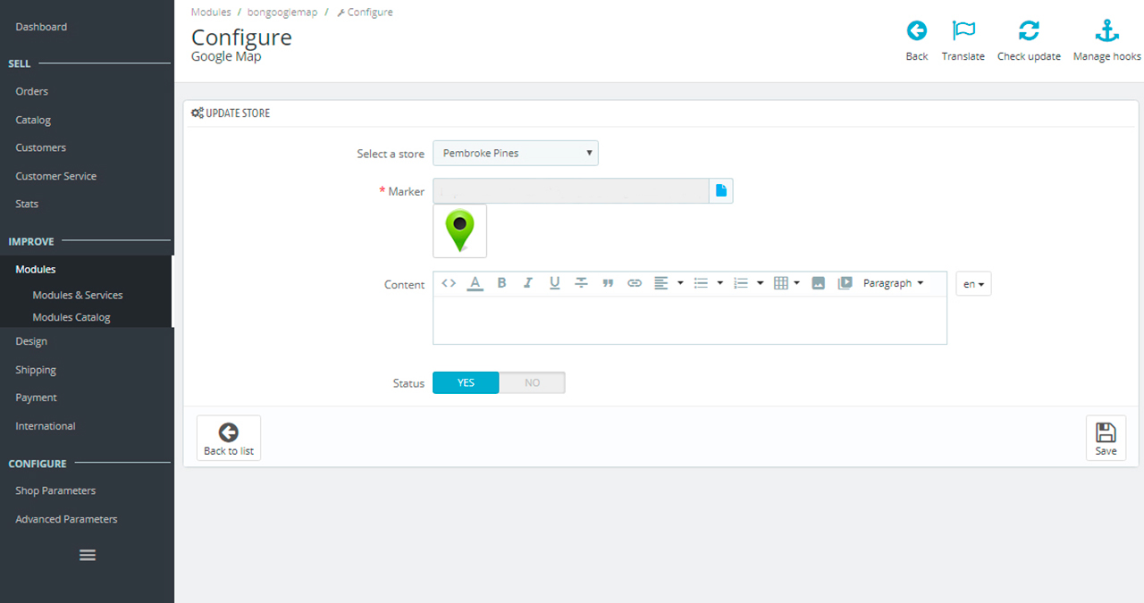Click the Check update refresh icon
The image size is (1144, 603).
(x=1029, y=31)
